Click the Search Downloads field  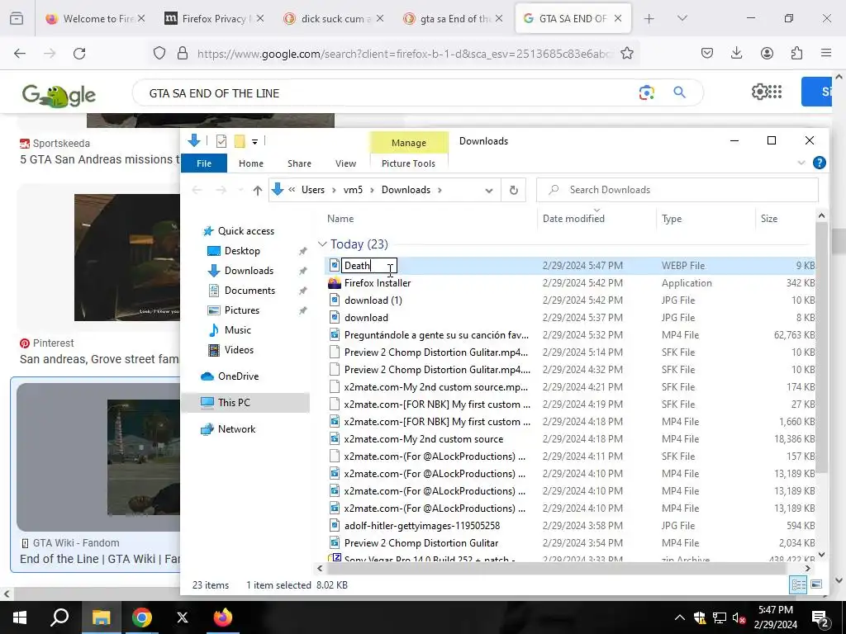coord(677,190)
